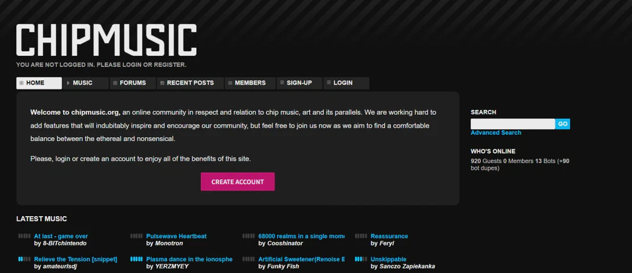This screenshot has height=273, width=632.
Task: Open track Unskippable
Action: pyautogui.click(x=388, y=259)
